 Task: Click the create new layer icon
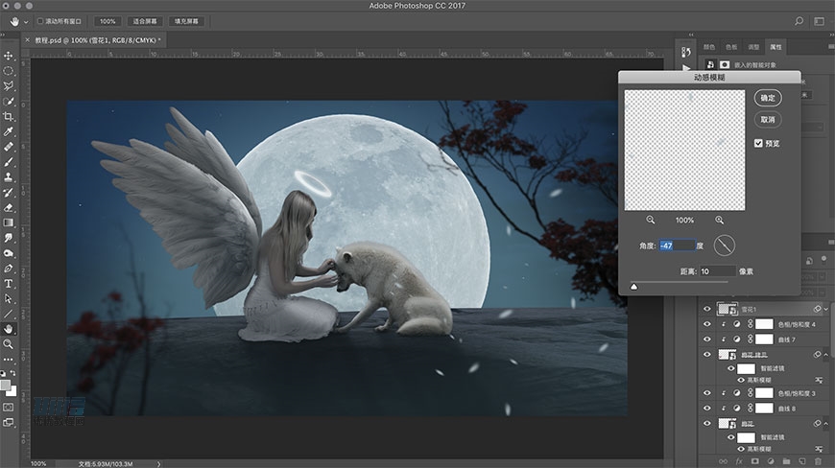(x=802, y=461)
